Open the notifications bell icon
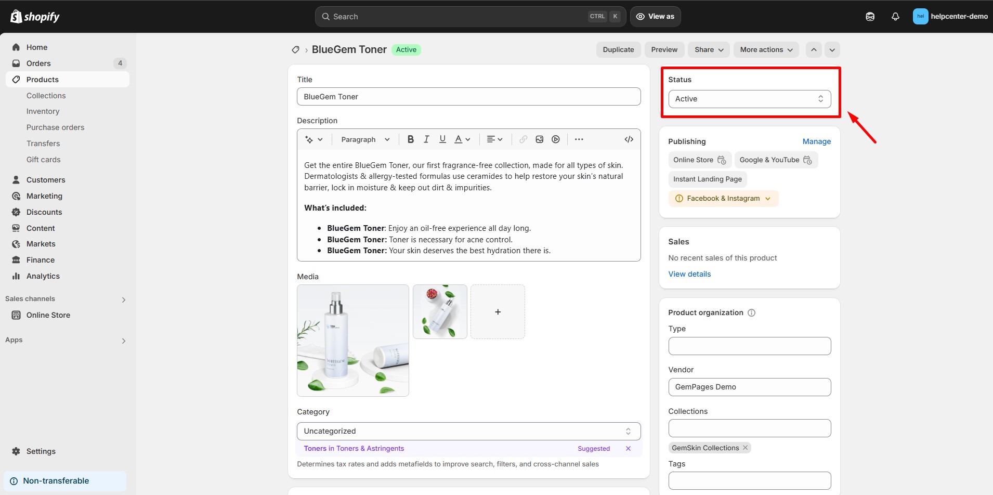Screen dimensions: 993x495 [895, 17]
